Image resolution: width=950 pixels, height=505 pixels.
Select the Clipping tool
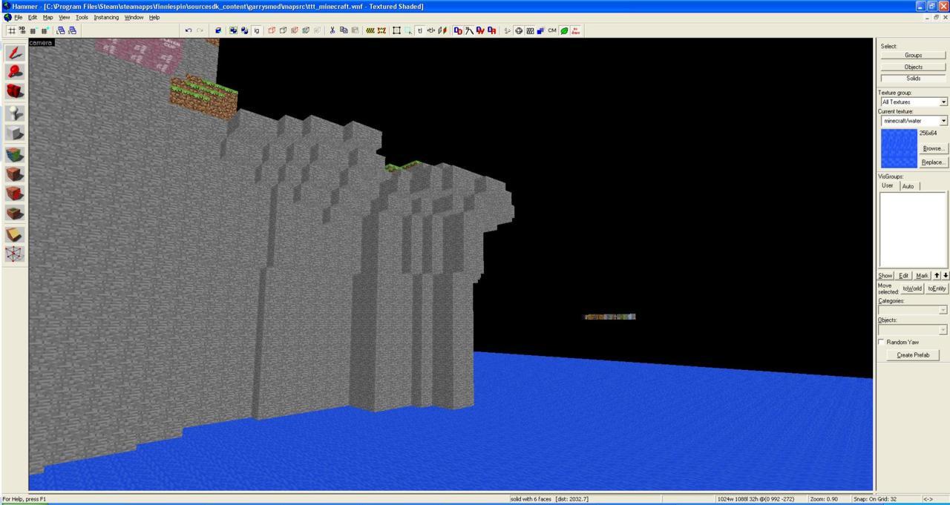[x=15, y=234]
